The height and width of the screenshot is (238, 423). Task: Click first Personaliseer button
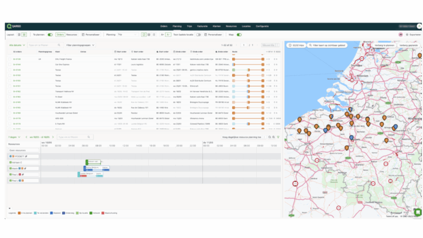coord(91,35)
